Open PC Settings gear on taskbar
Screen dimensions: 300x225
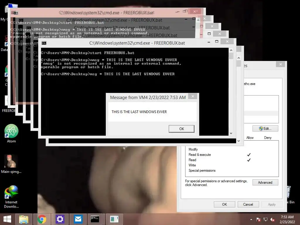[60, 219]
